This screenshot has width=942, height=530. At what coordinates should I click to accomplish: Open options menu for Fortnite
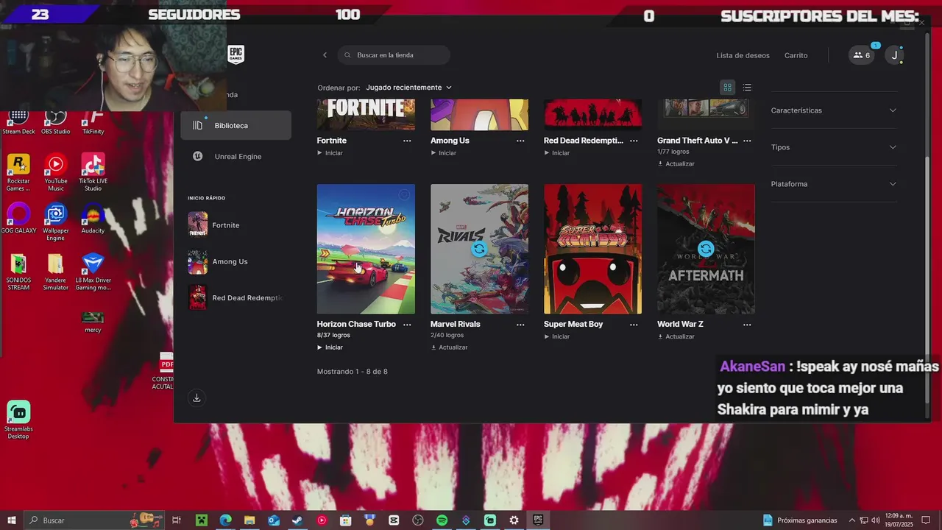tap(407, 141)
